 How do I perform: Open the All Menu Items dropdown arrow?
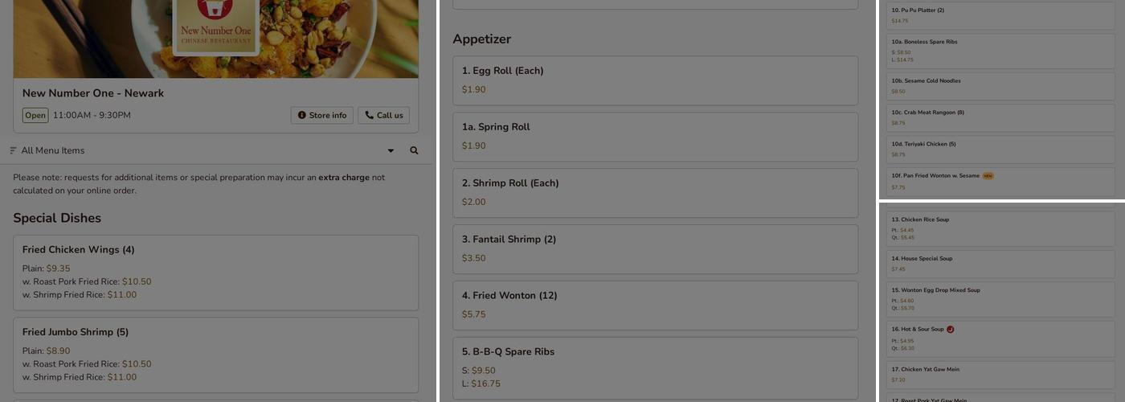tap(391, 151)
